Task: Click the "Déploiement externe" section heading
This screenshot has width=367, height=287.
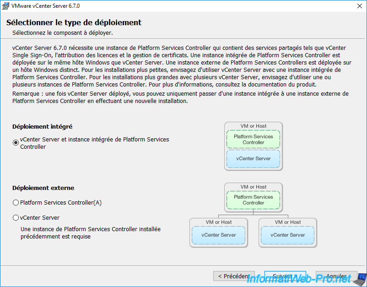Action: [x=43, y=188]
